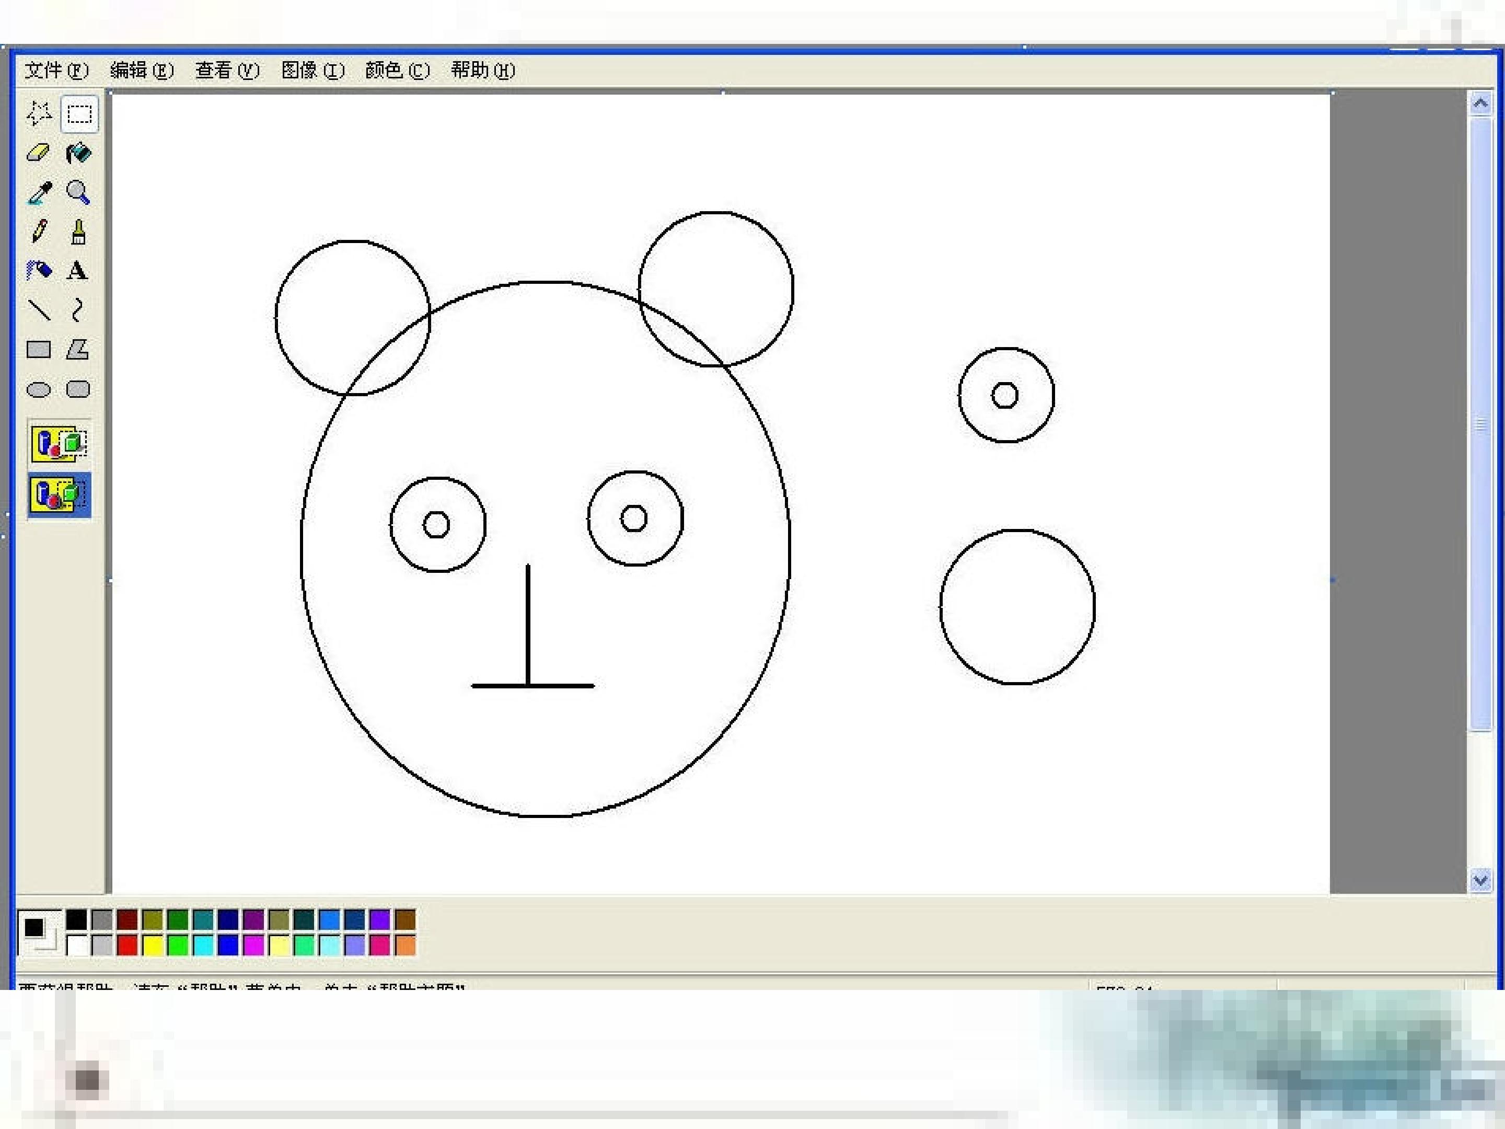
Task: Click the vertical scrollbar up arrow
Action: [x=1480, y=103]
